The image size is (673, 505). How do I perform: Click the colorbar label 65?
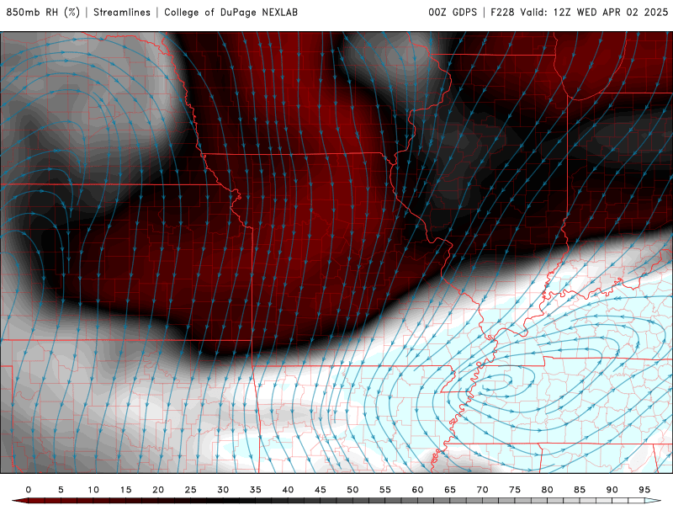tap(450, 490)
